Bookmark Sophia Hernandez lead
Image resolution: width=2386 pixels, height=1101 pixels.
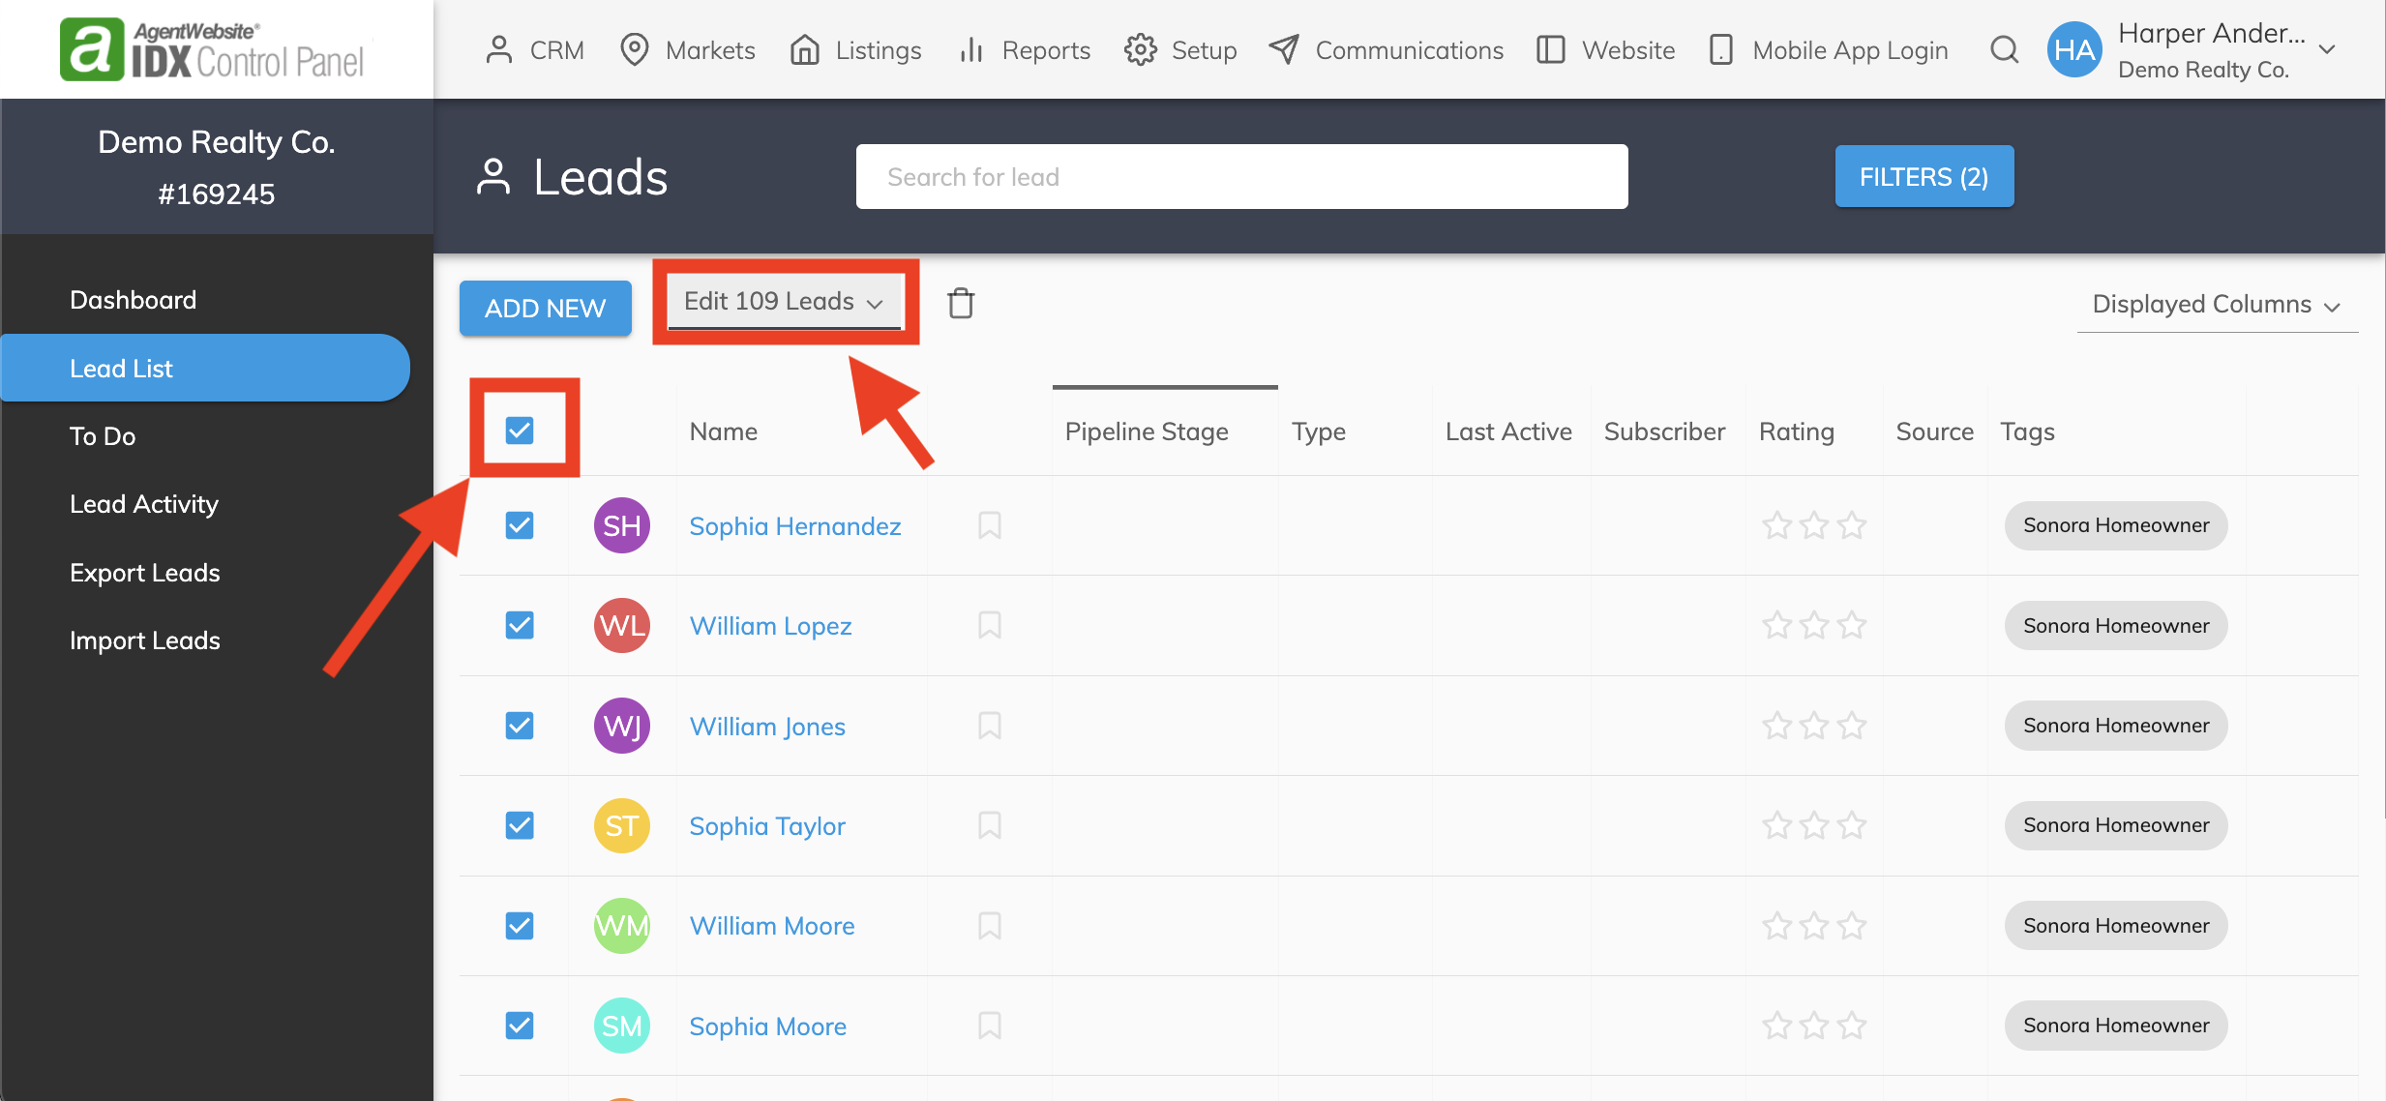[989, 525]
